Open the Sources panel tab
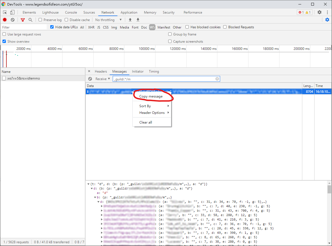 coord(89,12)
